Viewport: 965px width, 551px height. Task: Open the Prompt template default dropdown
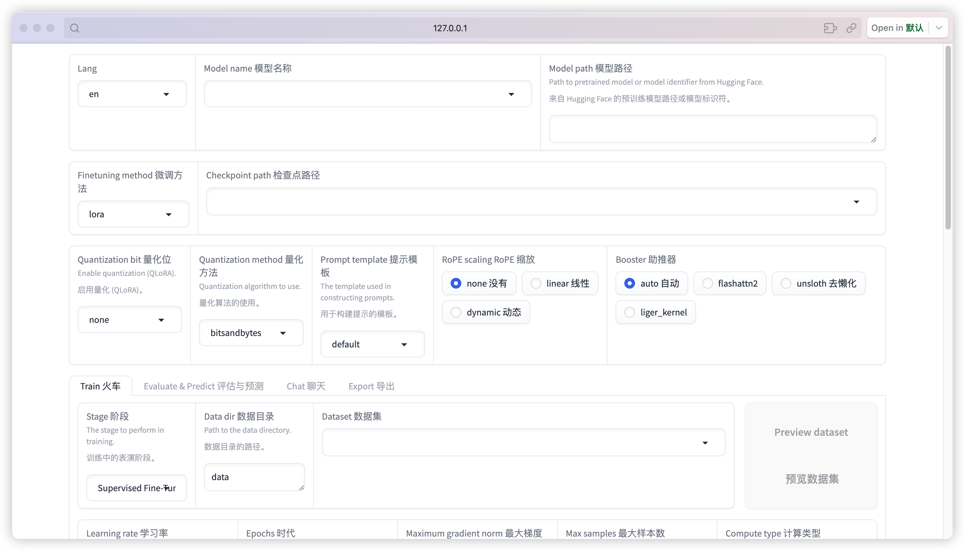coord(372,344)
